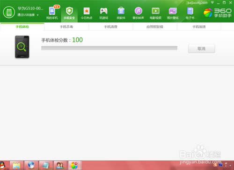Image resolution: width=234 pixels, height=170 pixels.
Task: Open notepad icon in taskbar
Action: point(46,165)
